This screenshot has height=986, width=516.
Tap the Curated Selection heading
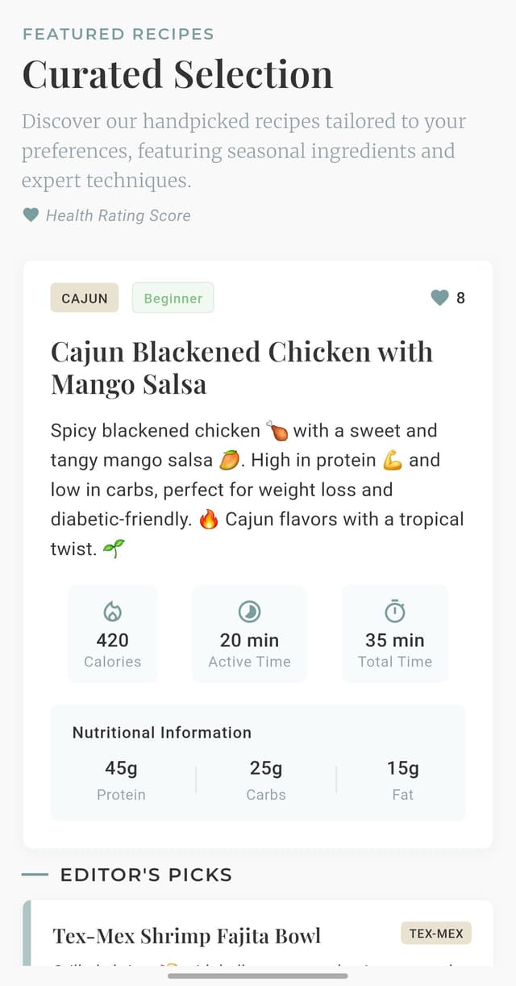pyautogui.click(x=179, y=74)
